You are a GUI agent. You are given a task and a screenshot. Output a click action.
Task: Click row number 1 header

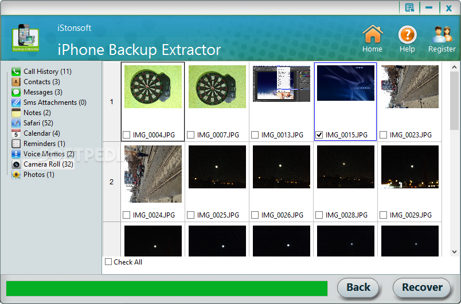click(x=111, y=102)
